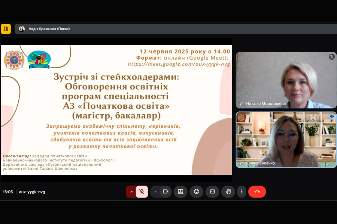Open the emoji reactions button
This screenshot has width=337, height=224.
point(197,192)
